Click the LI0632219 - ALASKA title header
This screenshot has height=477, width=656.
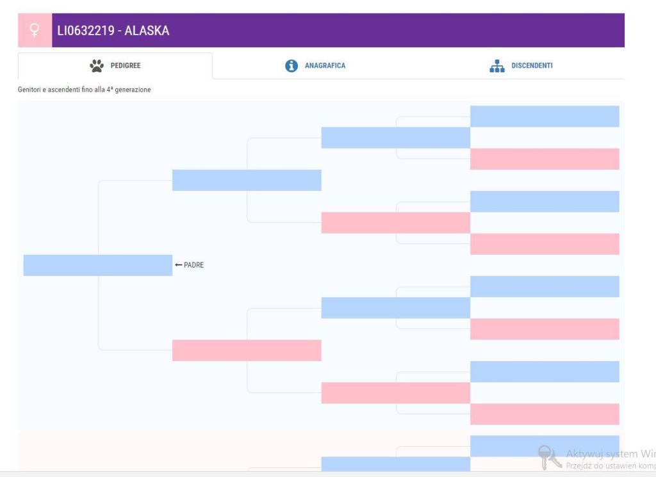(113, 31)
